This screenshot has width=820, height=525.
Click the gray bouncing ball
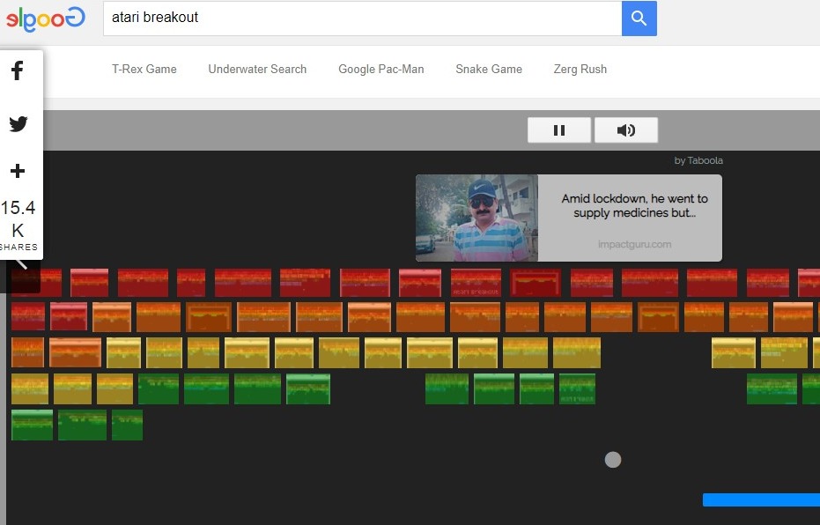coord(613,460)
